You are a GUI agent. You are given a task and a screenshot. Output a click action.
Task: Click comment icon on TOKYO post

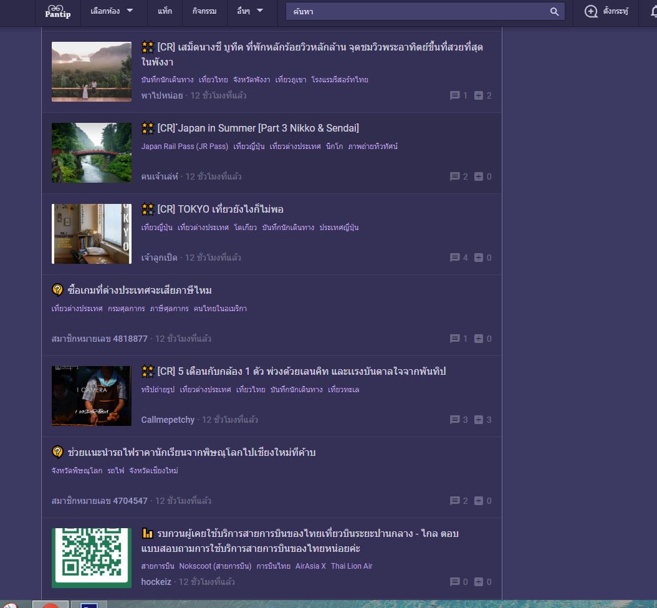point(455,258)
